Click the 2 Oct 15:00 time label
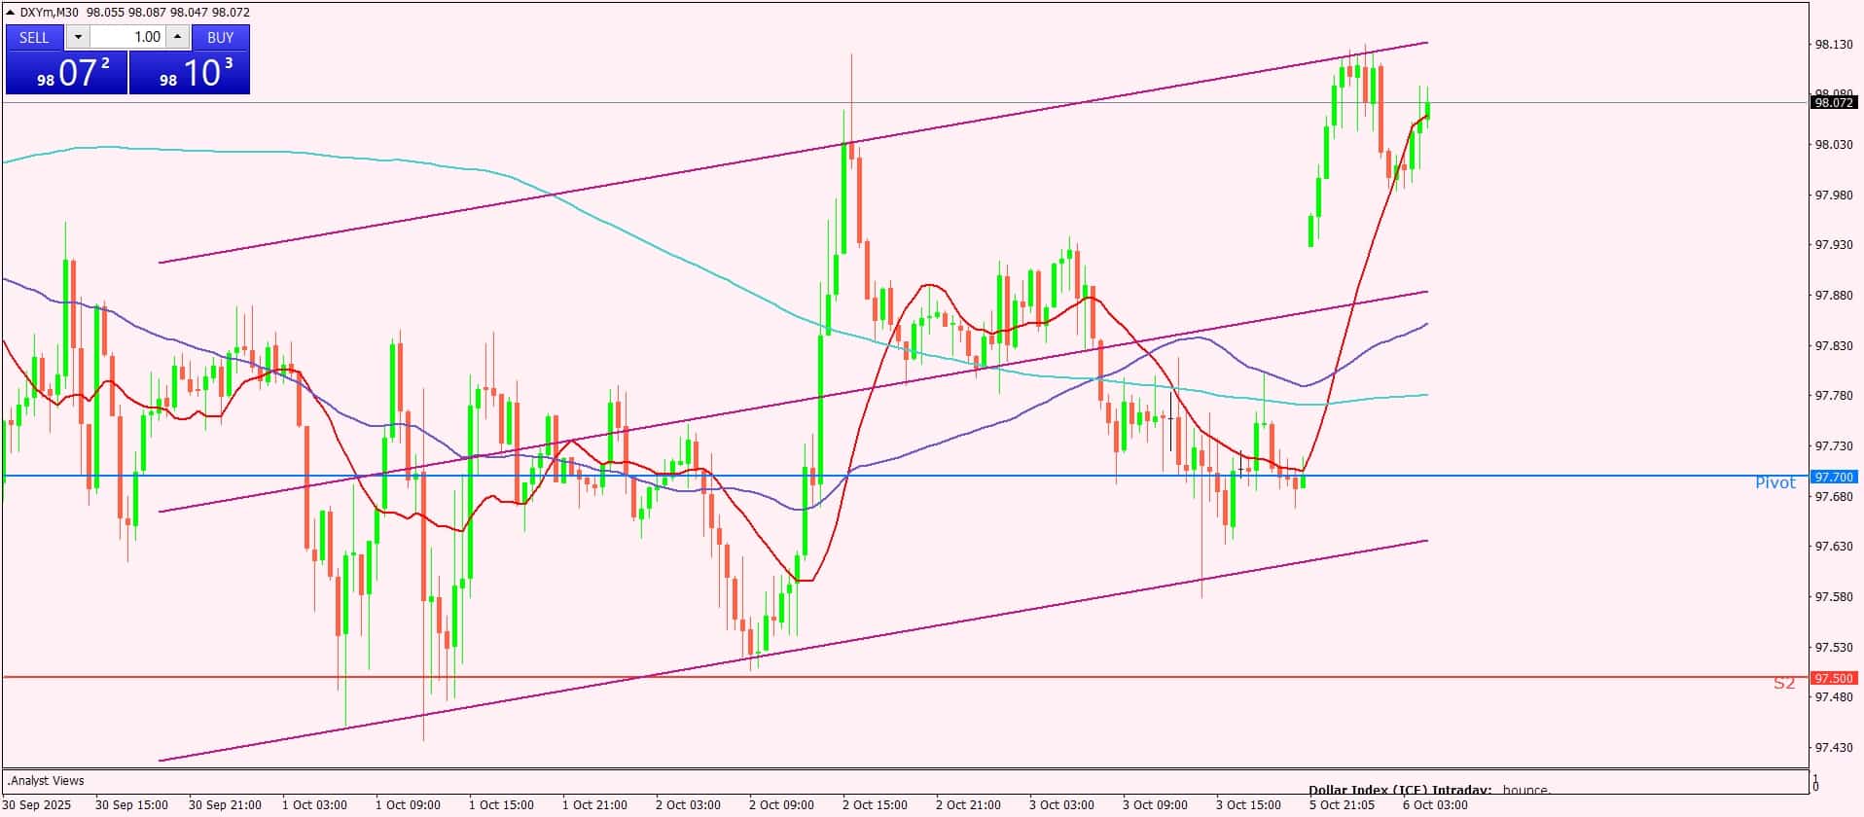This screenshot has height=817, width=1864. click(875, 804)
